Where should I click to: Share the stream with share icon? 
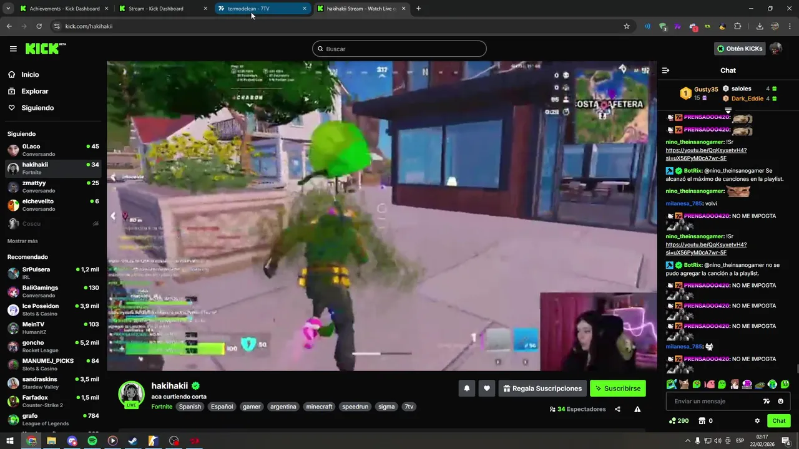(x=617, y=409)
